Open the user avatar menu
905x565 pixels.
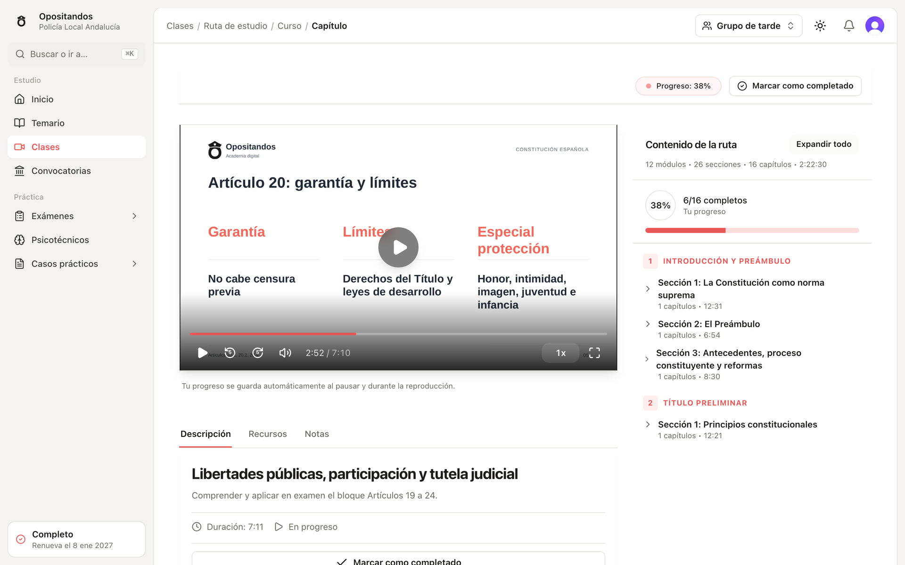click(x=875, y=25)
